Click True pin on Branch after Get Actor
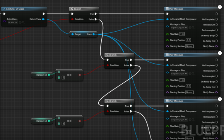The image size is (224, 140). coord(96,14)
